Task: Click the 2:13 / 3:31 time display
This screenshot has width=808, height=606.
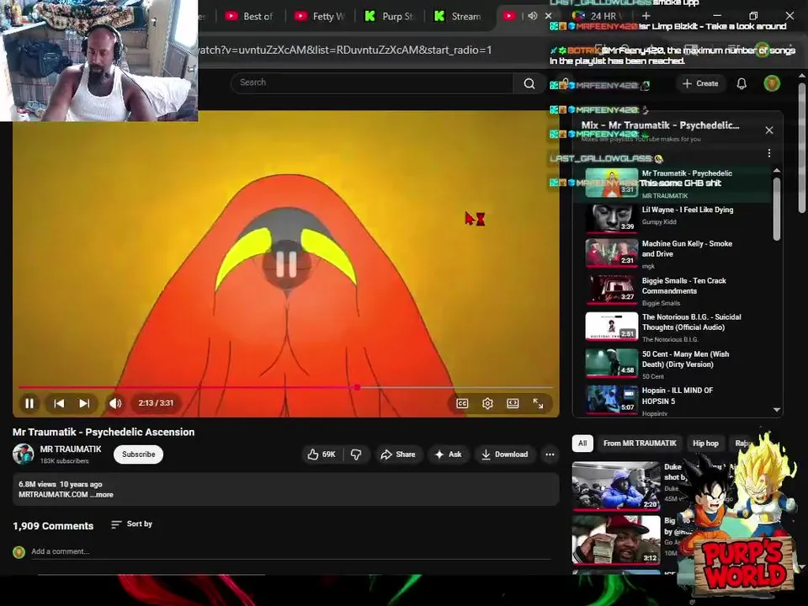Action: pyautogui.click(x=156, y=403)
